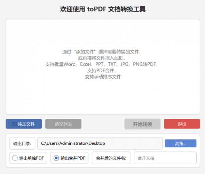Click the 合并后的文件名 label
Viewport: 205px width, 174px height.
(x=111, y=158)
